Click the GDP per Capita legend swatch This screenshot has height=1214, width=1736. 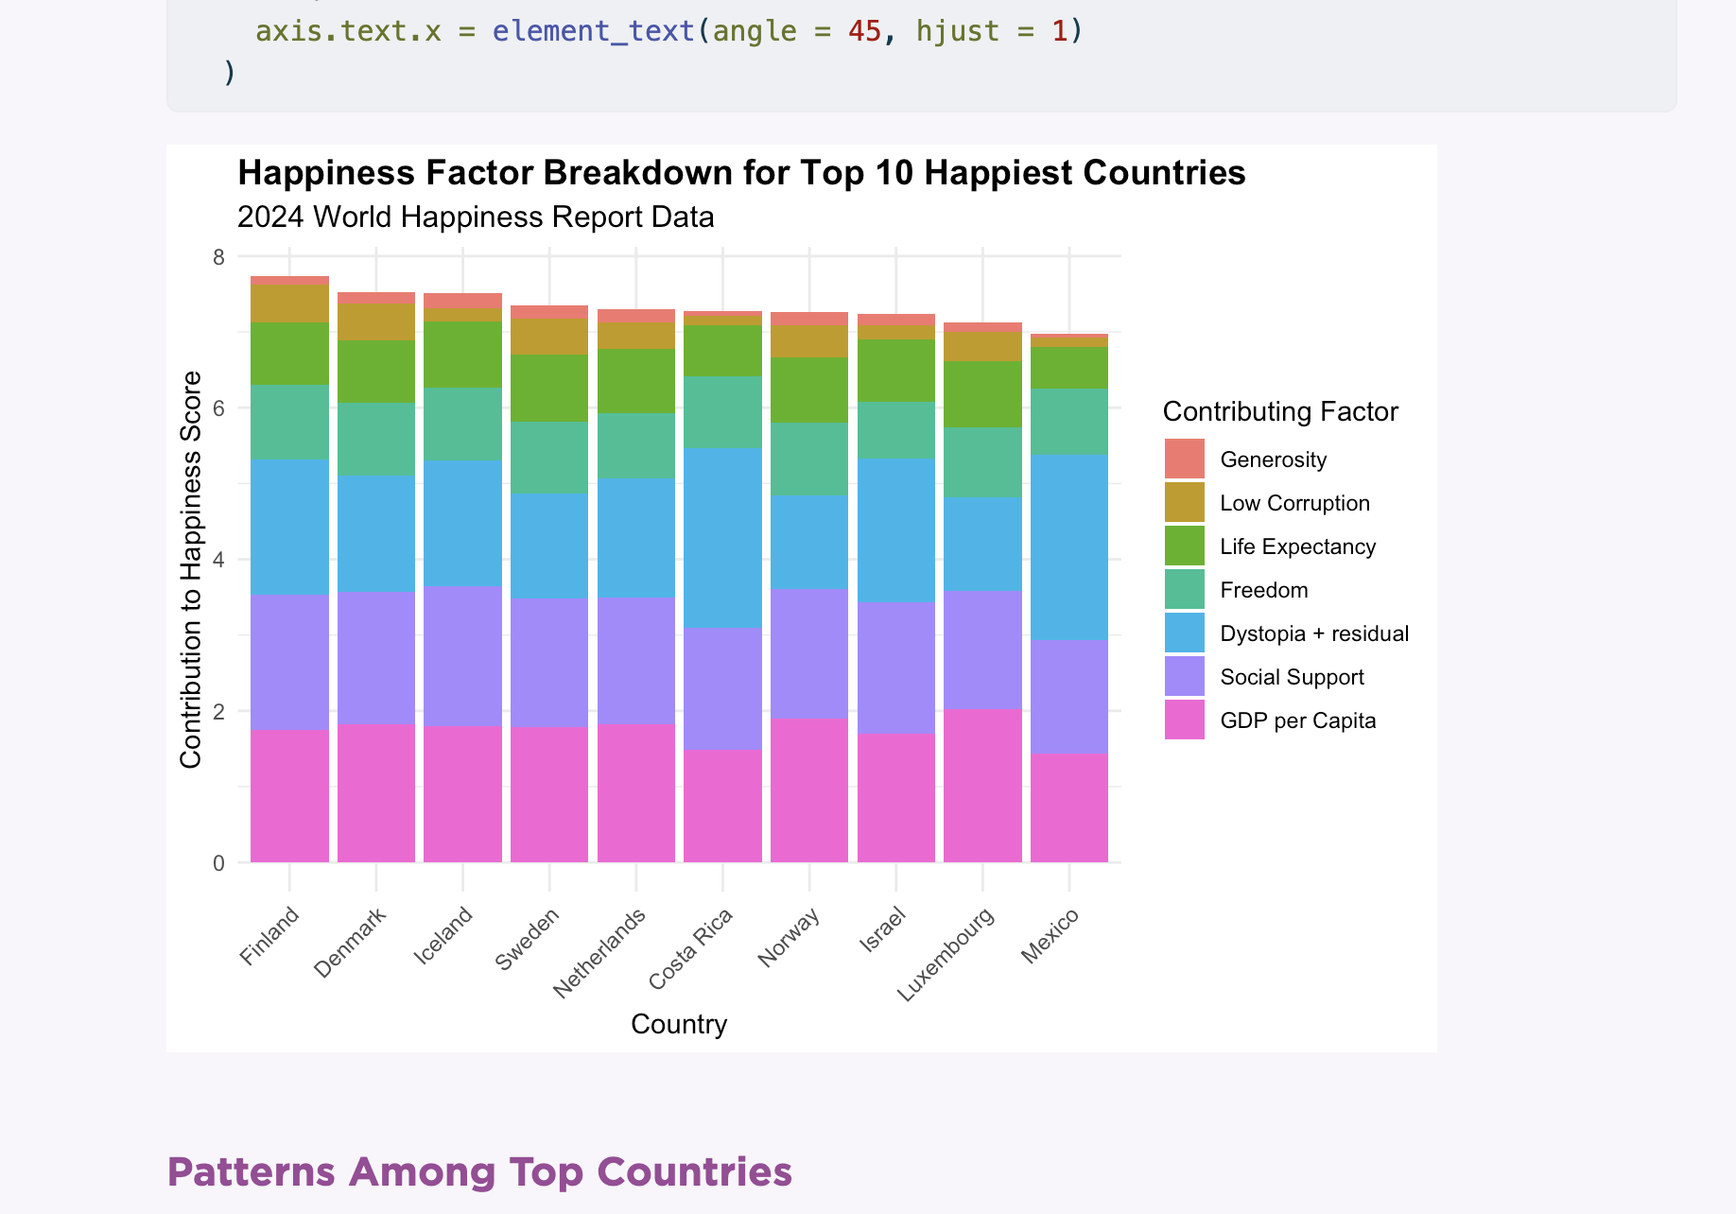(1184, 720)
